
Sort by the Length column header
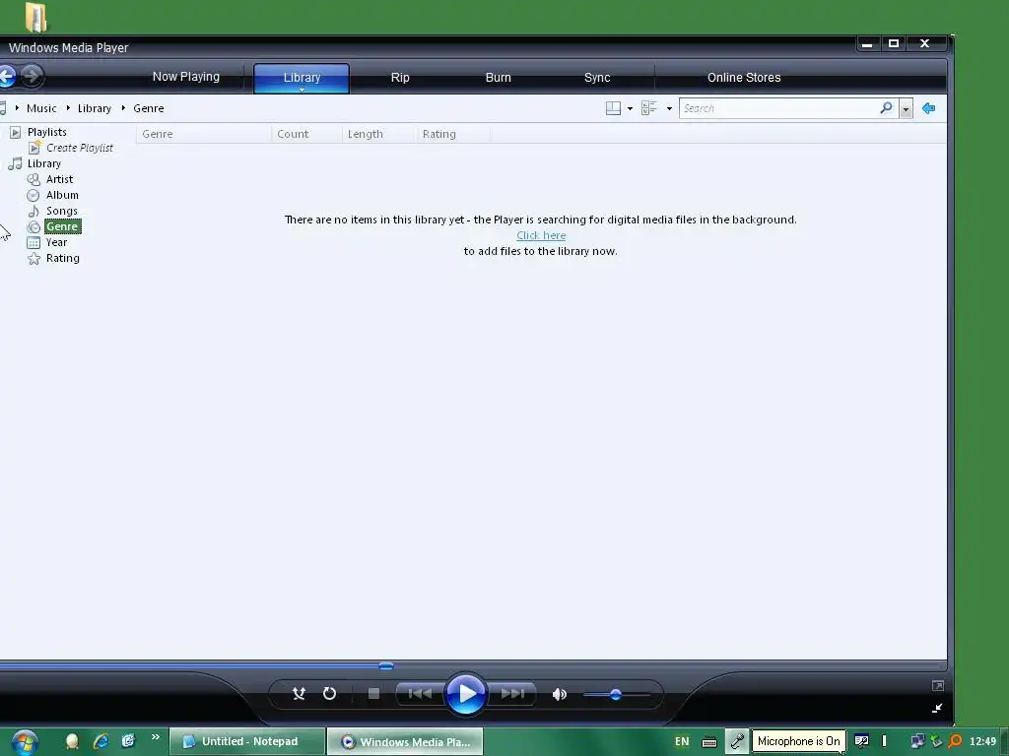pyautogui.click(x=379, y=134)
